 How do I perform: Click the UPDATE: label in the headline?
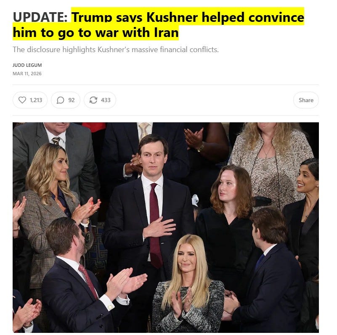[x=40, y=17]
